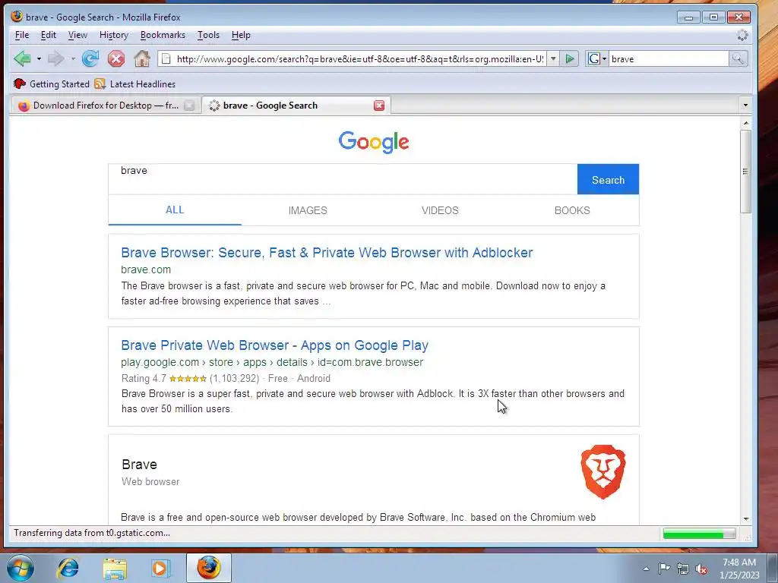This screenshot has height=583, width=778.
Task: Select the brave - Google Search tab
Action: (296, 106)
